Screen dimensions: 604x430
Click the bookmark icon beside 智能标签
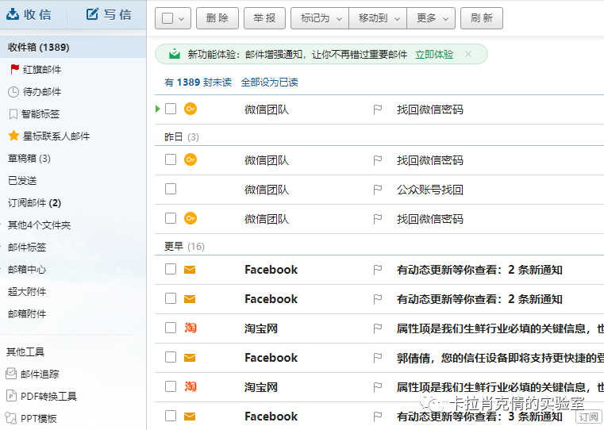click(x=13, y=114)
